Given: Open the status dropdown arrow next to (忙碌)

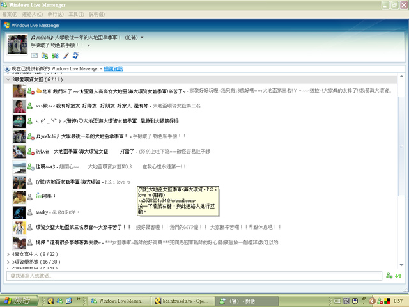Looking at the screenshot, I should click(x=142, y=38).
